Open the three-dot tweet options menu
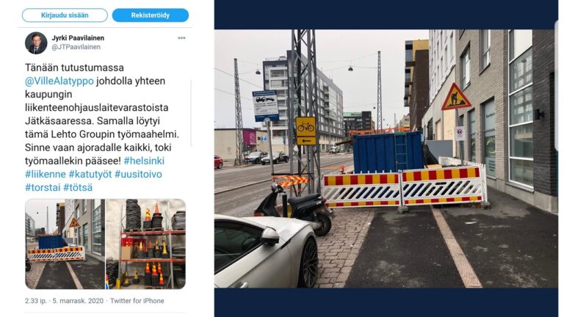This screenshot has height=317, width=564. coord(181,37)
